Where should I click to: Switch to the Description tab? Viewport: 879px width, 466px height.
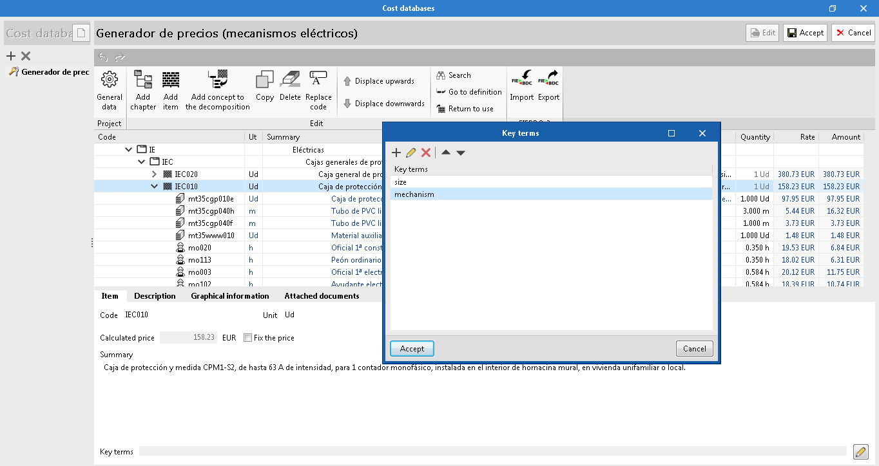[155, 296]
